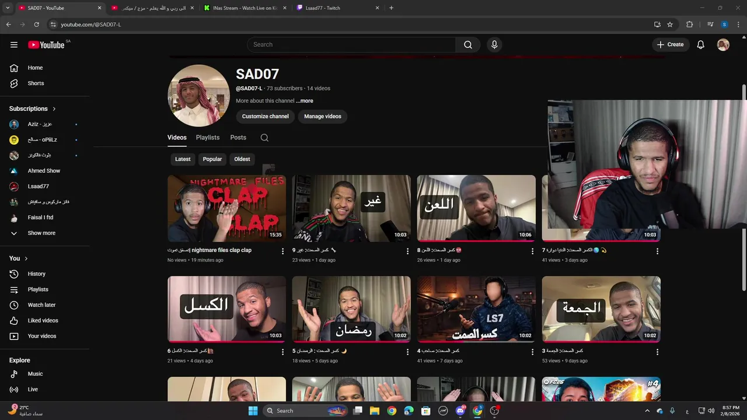This screenshot has height=420, width=747.
Task: Open Discord from the taskbar
Action: pyautogui.click(x=460, y=411)
